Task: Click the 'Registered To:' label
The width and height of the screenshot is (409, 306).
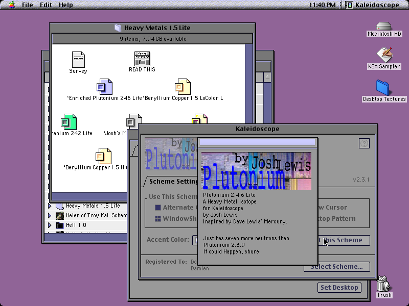Action: (166, 262)
